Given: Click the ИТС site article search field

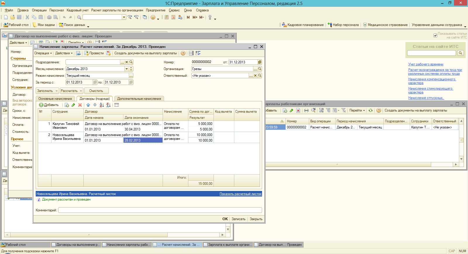Looking at the screenshot, I should [431, 53].
